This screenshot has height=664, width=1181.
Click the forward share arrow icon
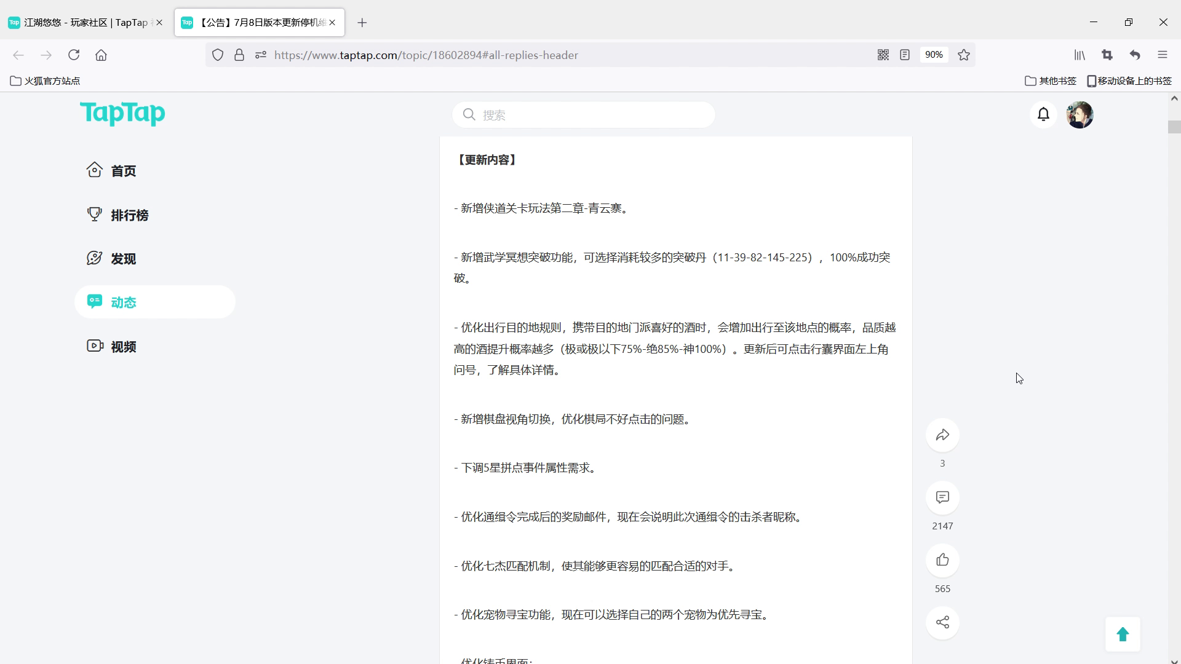click(942, 435)
